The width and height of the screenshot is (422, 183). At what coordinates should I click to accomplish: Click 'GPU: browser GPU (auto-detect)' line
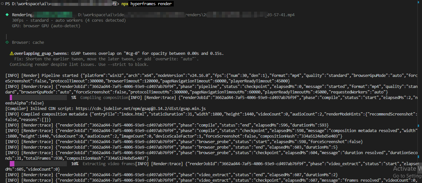(x=46, y=26)
